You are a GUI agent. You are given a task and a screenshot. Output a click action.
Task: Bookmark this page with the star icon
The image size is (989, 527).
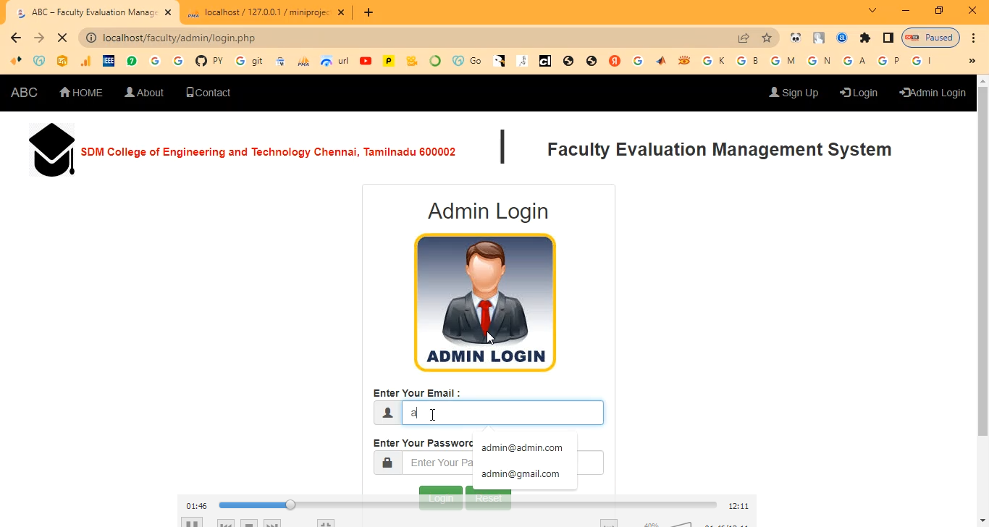point(767,38)
